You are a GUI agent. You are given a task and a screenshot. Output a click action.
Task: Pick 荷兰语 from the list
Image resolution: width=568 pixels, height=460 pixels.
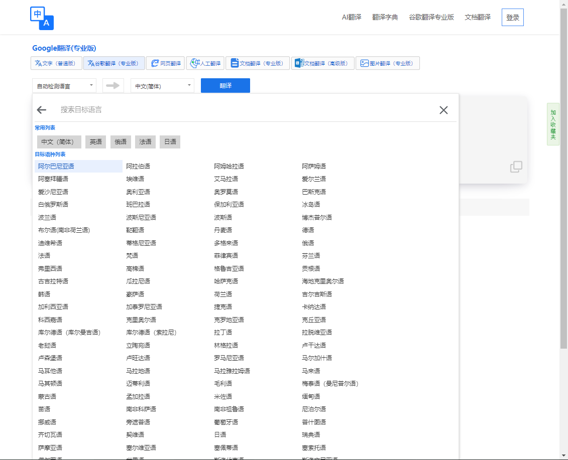pos(223,294)
